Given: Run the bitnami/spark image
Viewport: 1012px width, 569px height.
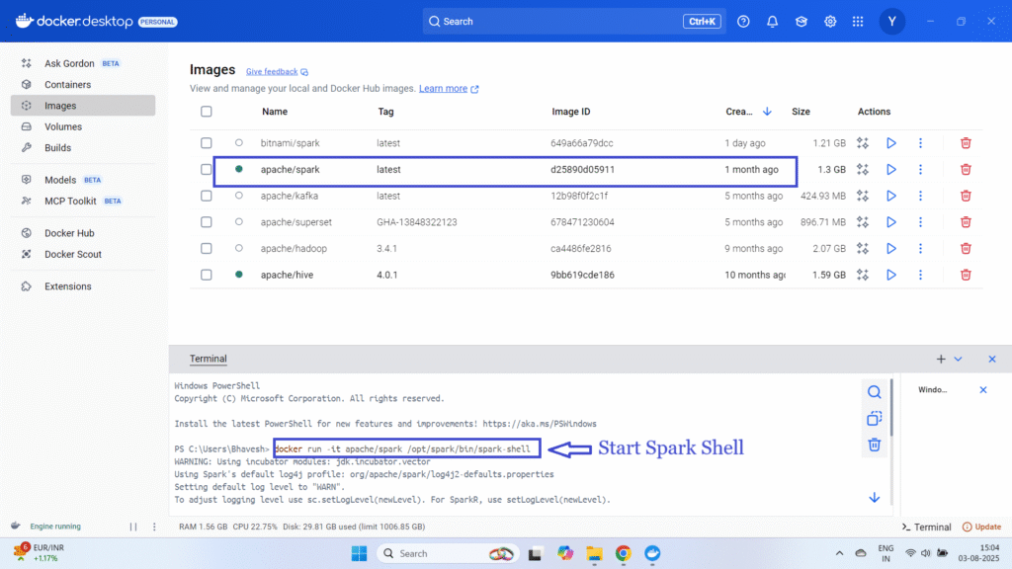Looking at the screenshot, I should coord(890,143).
